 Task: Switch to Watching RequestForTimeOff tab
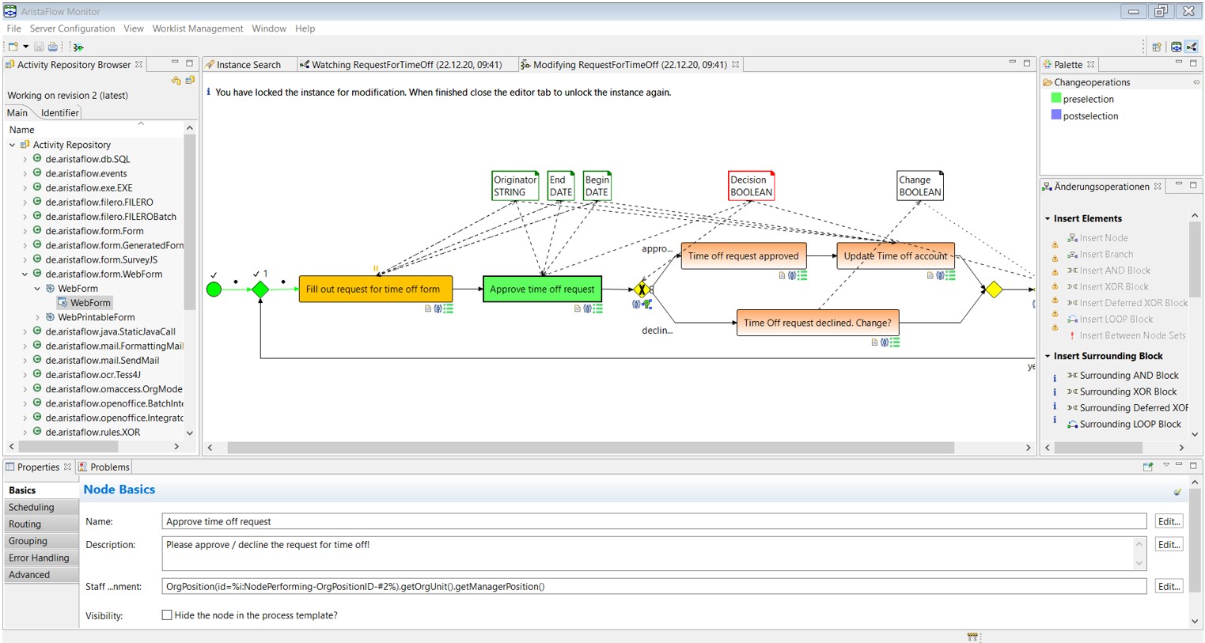(407, 65)
